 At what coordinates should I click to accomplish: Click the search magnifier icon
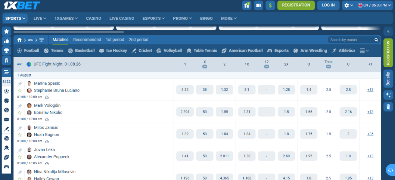click(376, 40)
